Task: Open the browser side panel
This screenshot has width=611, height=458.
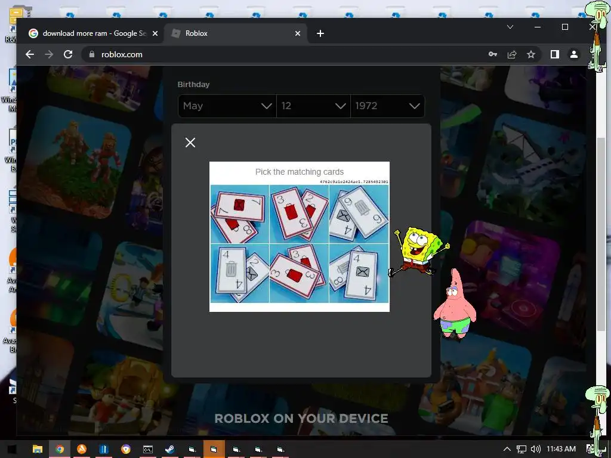Action: pyautogui.click(x=554, y=54)
